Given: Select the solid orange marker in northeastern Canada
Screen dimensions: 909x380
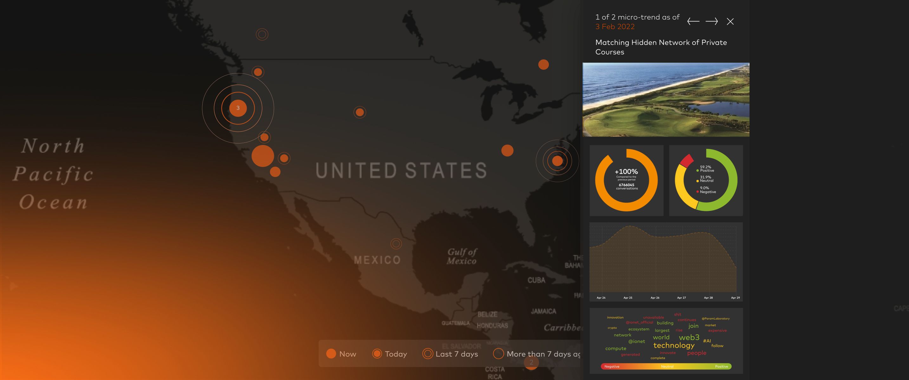Looking at the screenshot, I should point(543,65).
